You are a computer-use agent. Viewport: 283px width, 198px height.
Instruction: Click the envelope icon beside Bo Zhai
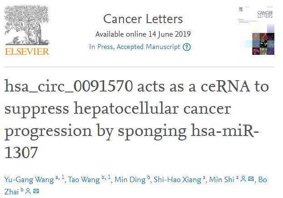click(36, 192)
